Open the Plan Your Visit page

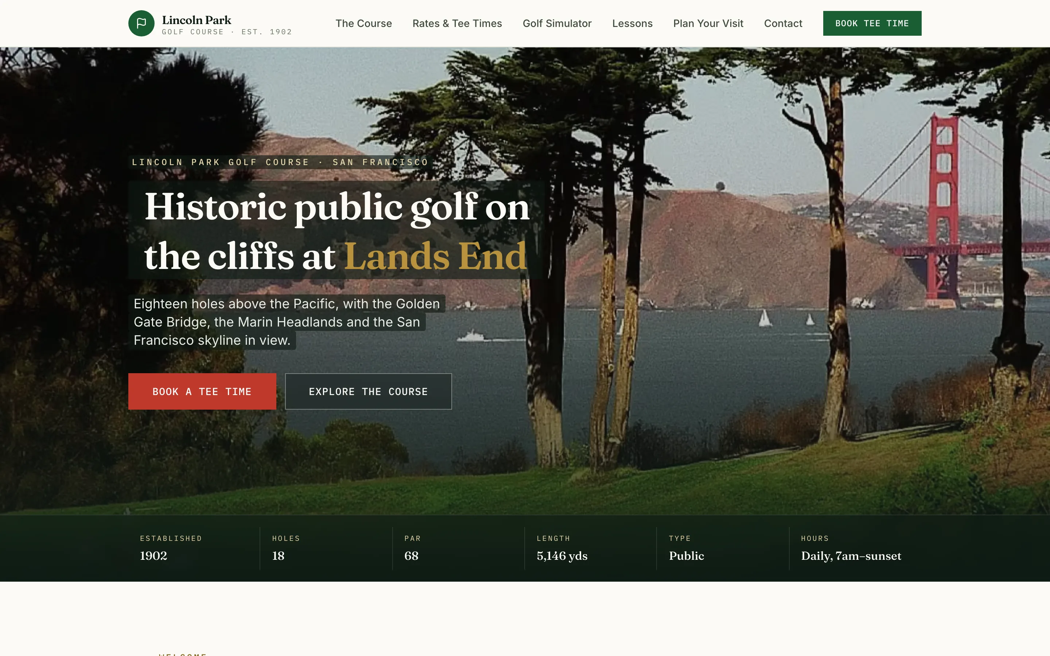coord(708,23)
